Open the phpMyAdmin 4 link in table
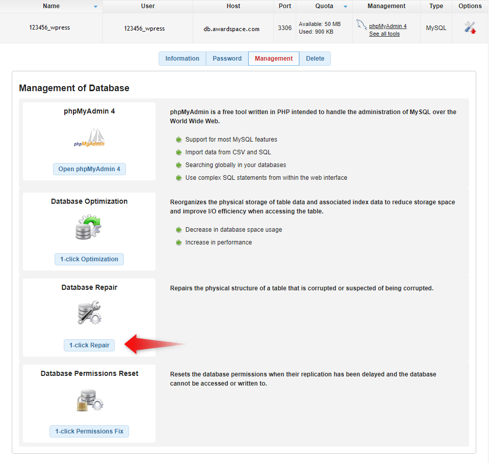 [388, 26]
